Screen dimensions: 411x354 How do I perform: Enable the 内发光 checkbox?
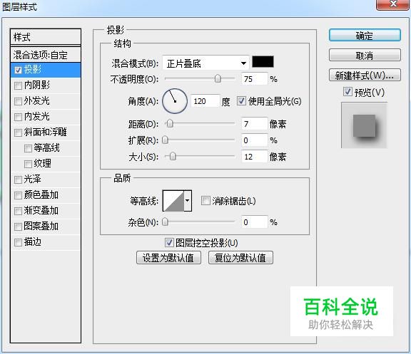pyautogui.click(x=18, y=117)
